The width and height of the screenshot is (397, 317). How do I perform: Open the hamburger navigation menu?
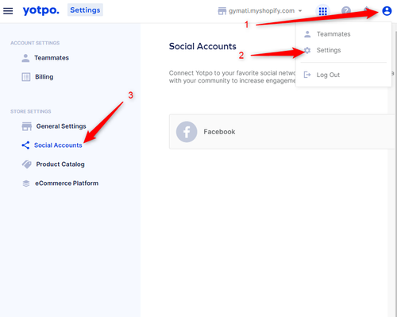(8, 11)
